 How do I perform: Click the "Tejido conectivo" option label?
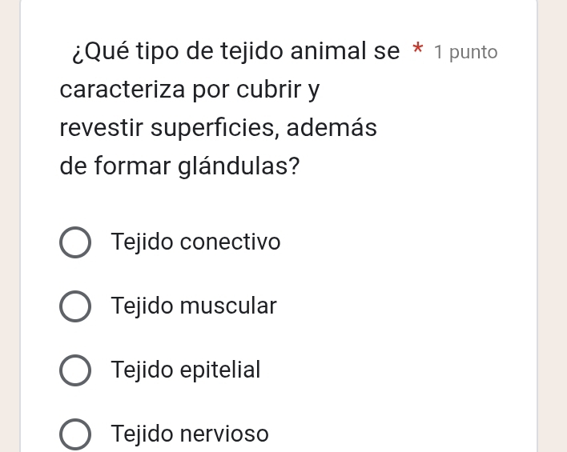click(x=196, y=242)
